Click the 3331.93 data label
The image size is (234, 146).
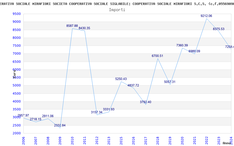click(109, 109)
